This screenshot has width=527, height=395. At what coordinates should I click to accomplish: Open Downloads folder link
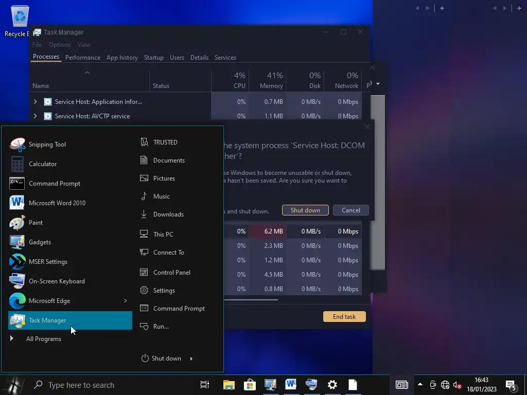(162, 214)
